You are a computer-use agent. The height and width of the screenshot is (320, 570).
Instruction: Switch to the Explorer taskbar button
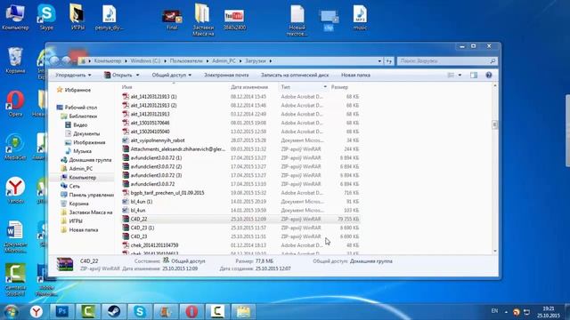pyautogui.click(x=243, y=312)
